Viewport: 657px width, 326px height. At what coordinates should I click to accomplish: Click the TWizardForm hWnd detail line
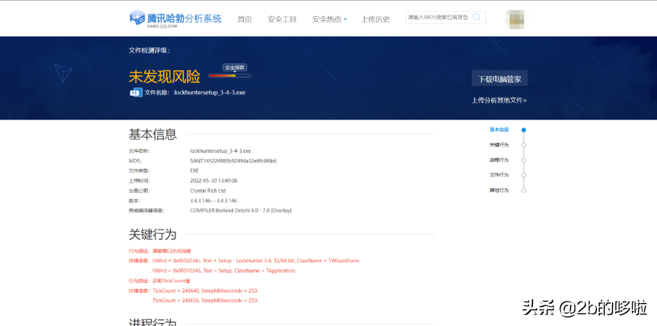tap(257, 261)
